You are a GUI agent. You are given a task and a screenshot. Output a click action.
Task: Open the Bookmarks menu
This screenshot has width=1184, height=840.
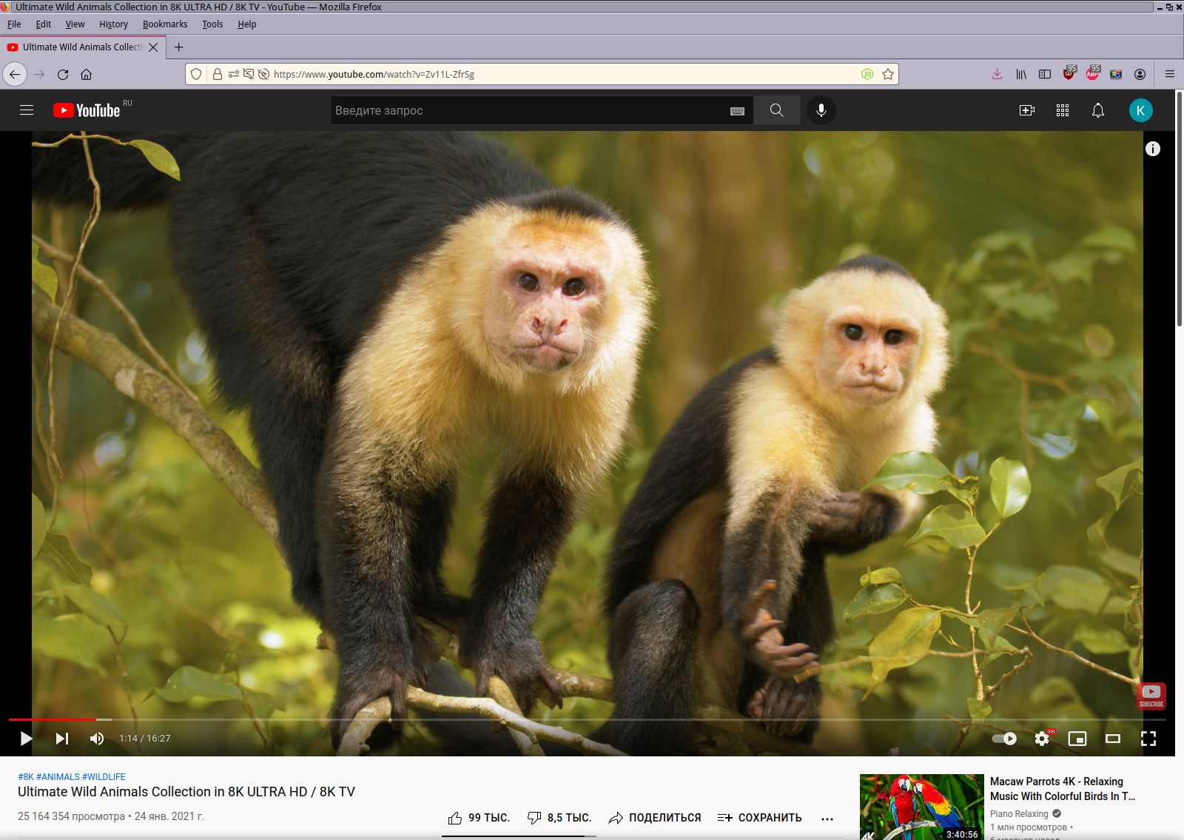pos(165,24)
